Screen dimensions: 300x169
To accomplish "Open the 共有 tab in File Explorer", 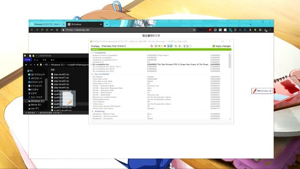I will coord(44,60).
